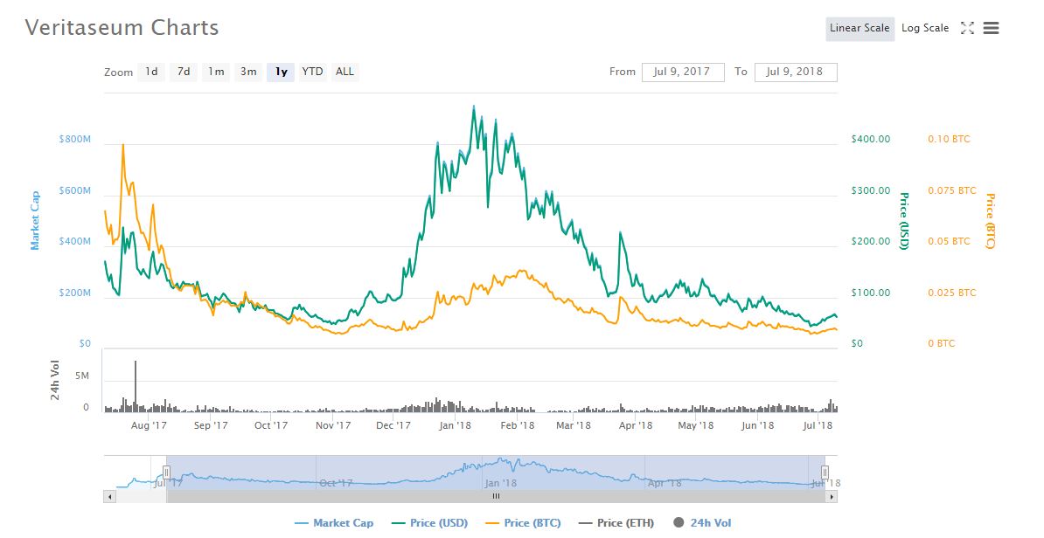Toggle Price (BTC) series in legend

[524, 523]
